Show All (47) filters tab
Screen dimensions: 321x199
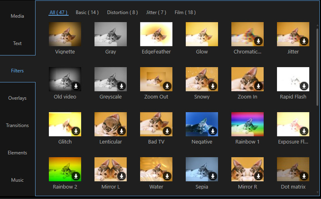point(59,12)
